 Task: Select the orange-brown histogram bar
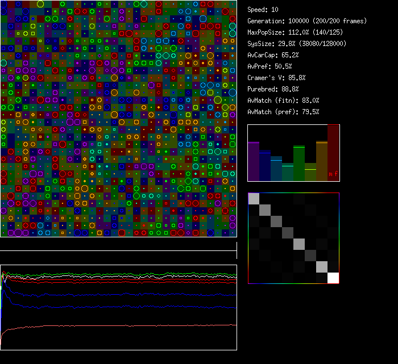pos(322,161)
